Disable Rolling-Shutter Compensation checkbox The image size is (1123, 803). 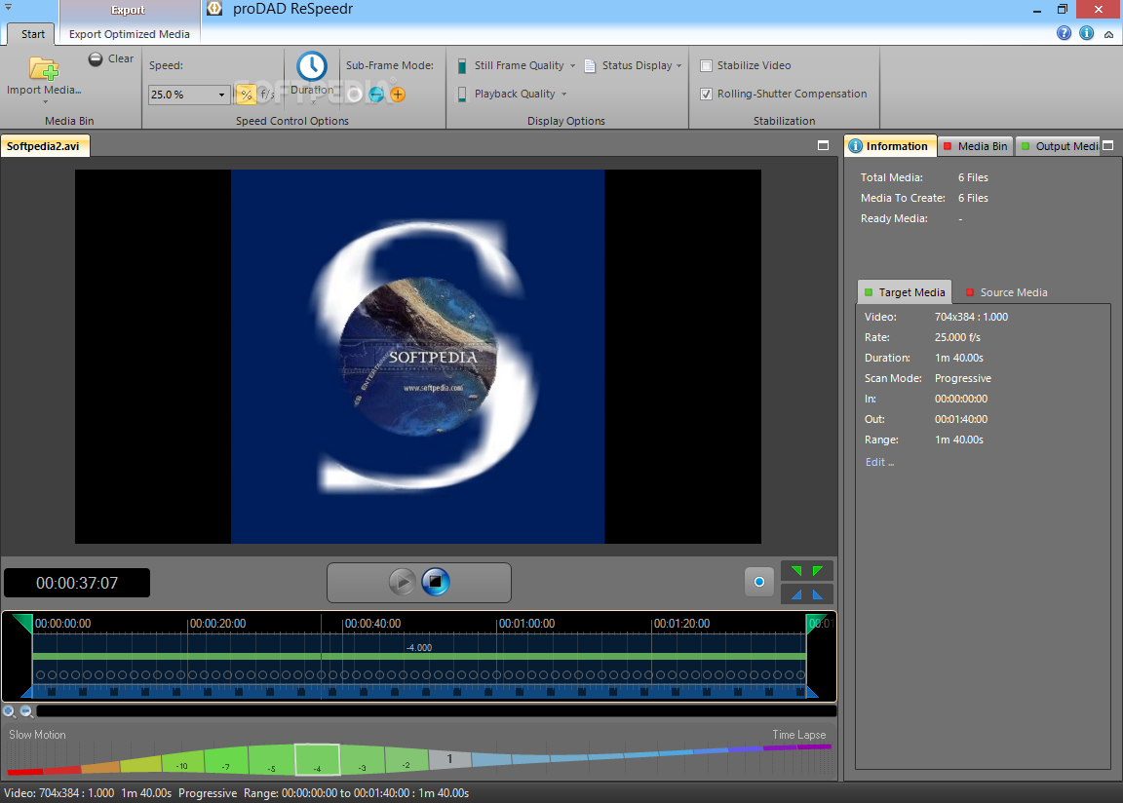point(706,94)
